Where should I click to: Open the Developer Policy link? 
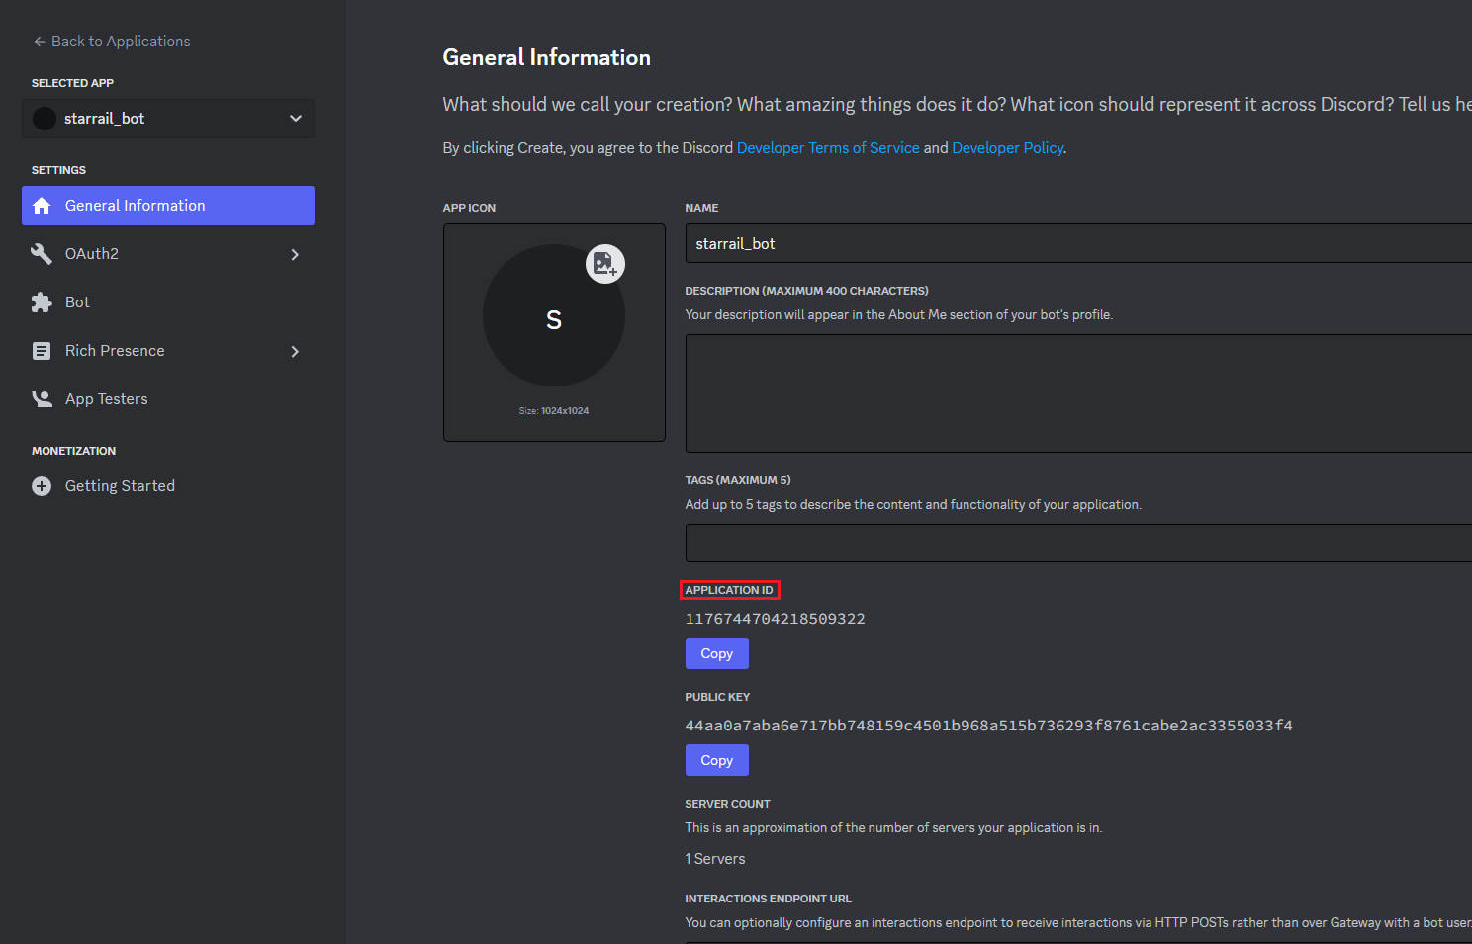point(1007,148)
